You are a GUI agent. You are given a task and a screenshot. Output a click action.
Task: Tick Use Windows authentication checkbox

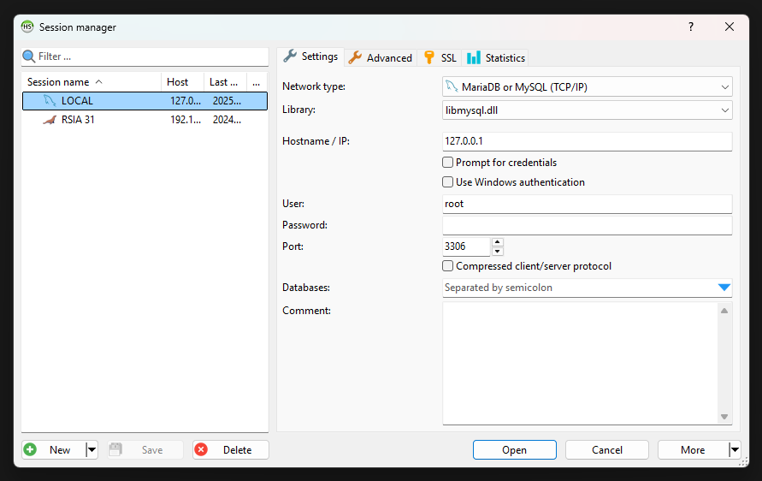point(447,182)
